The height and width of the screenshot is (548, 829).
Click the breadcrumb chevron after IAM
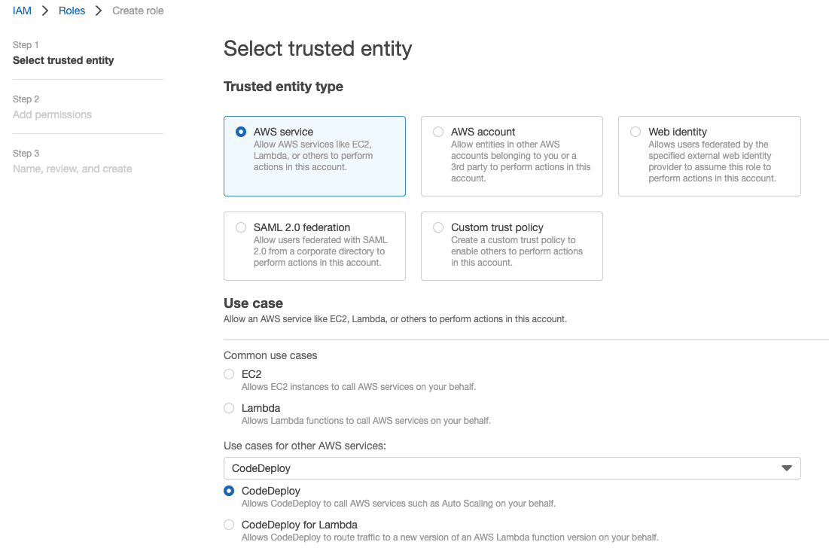(44, 11)
